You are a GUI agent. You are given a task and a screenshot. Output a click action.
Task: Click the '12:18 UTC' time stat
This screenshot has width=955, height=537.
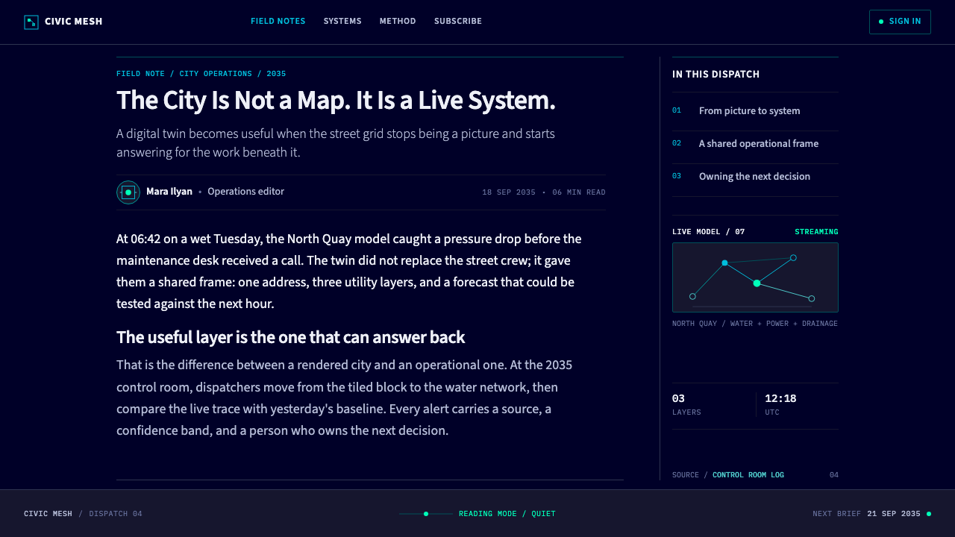tap(780, 404)
